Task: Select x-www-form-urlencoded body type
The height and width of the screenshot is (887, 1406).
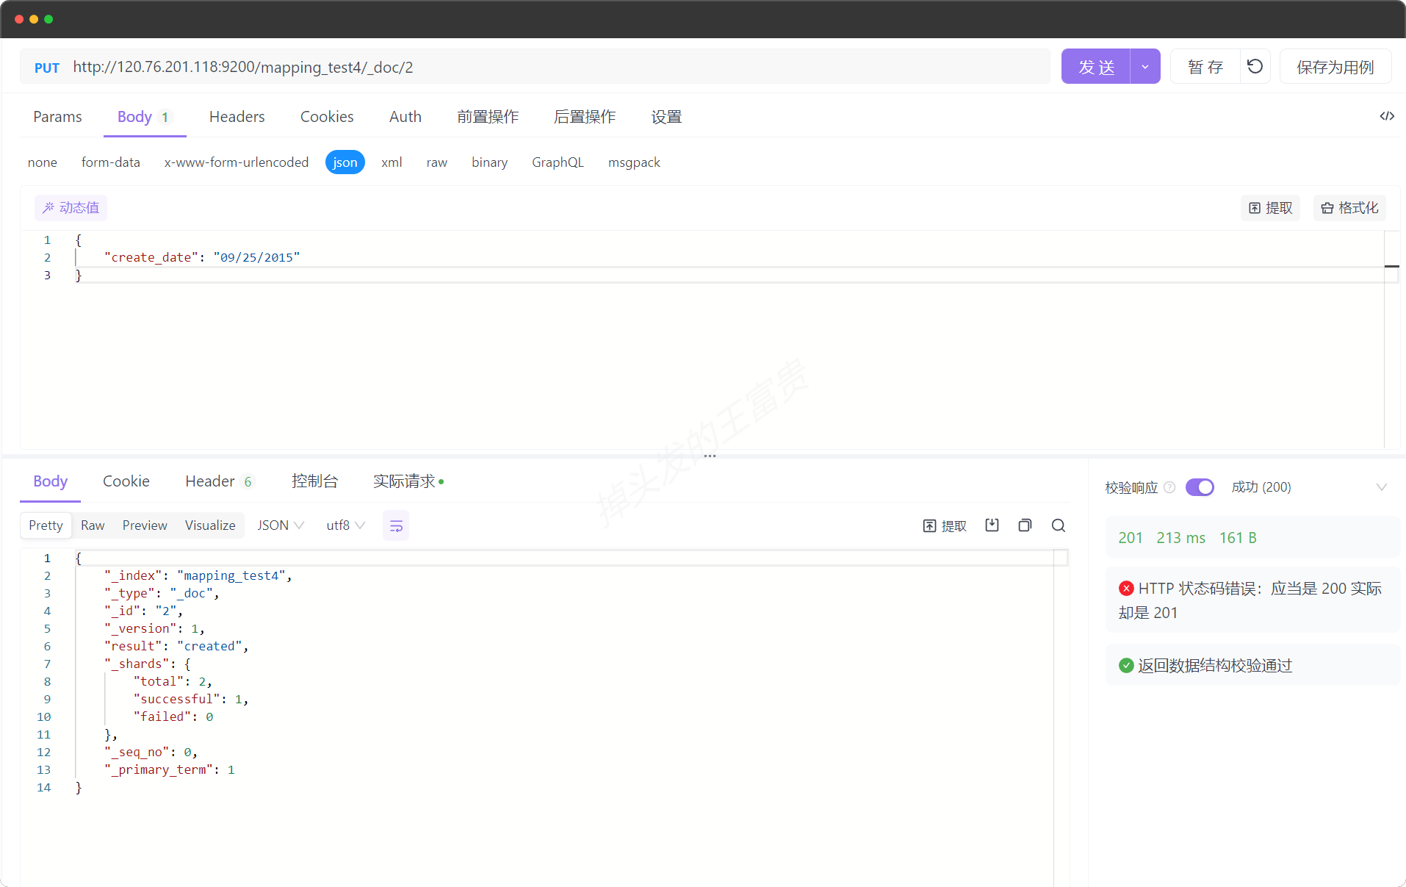Action: pyautogui.click(x=237, y=162)
